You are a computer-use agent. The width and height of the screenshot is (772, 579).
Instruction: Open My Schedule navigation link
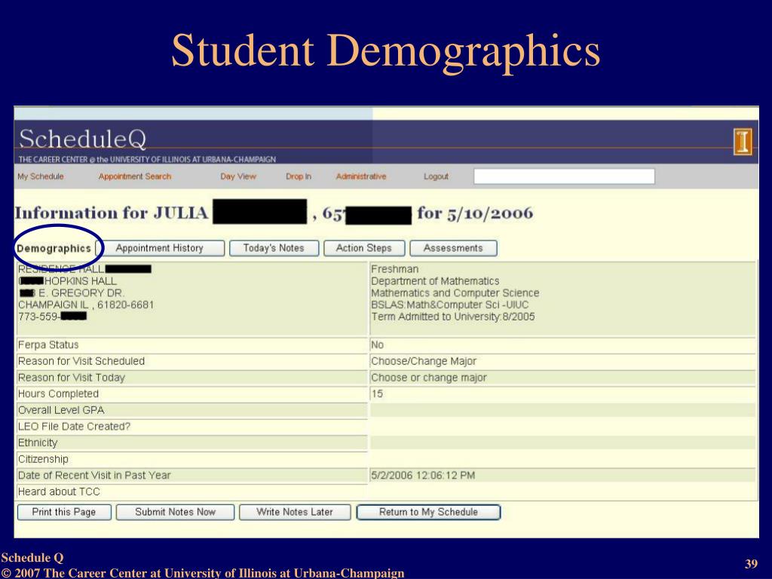(x=41, y=176)
